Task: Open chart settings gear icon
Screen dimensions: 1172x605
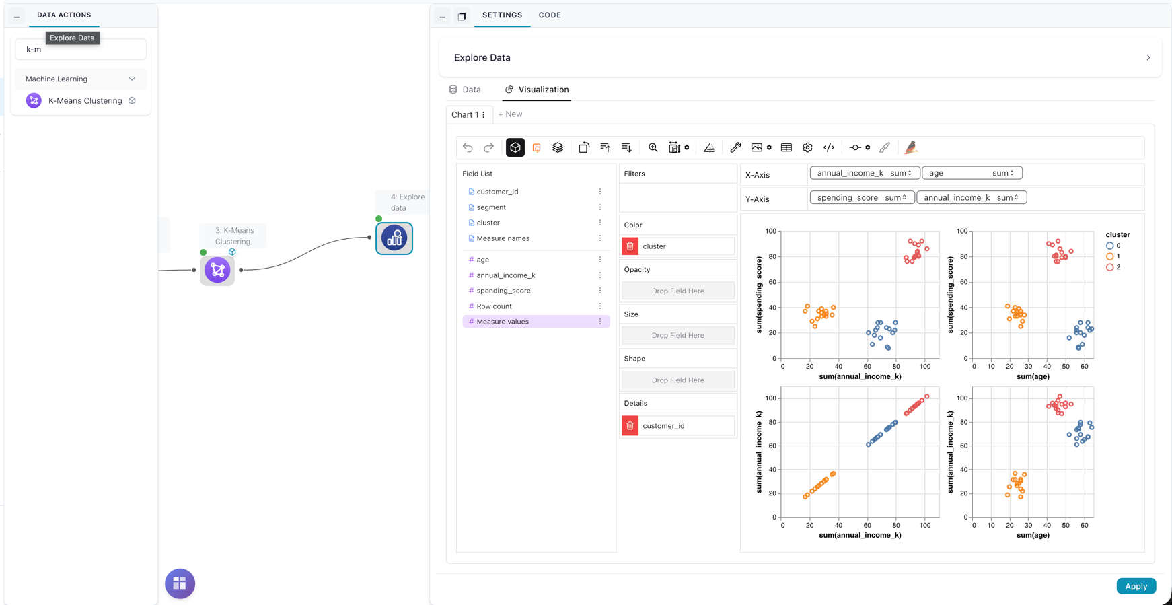Action: tap(807, 147)
